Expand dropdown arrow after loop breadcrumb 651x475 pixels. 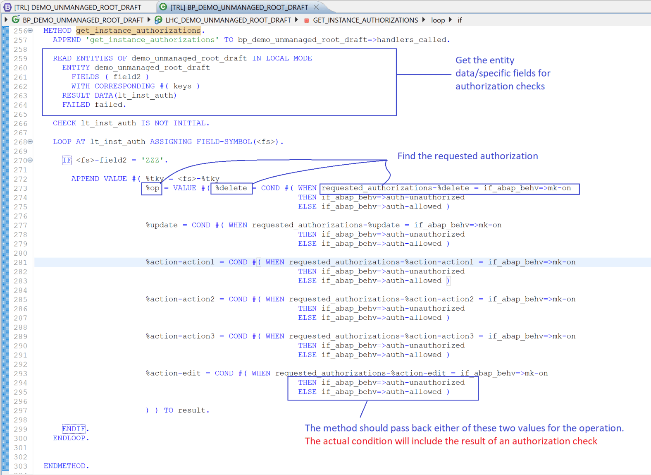tap(450, 19)
